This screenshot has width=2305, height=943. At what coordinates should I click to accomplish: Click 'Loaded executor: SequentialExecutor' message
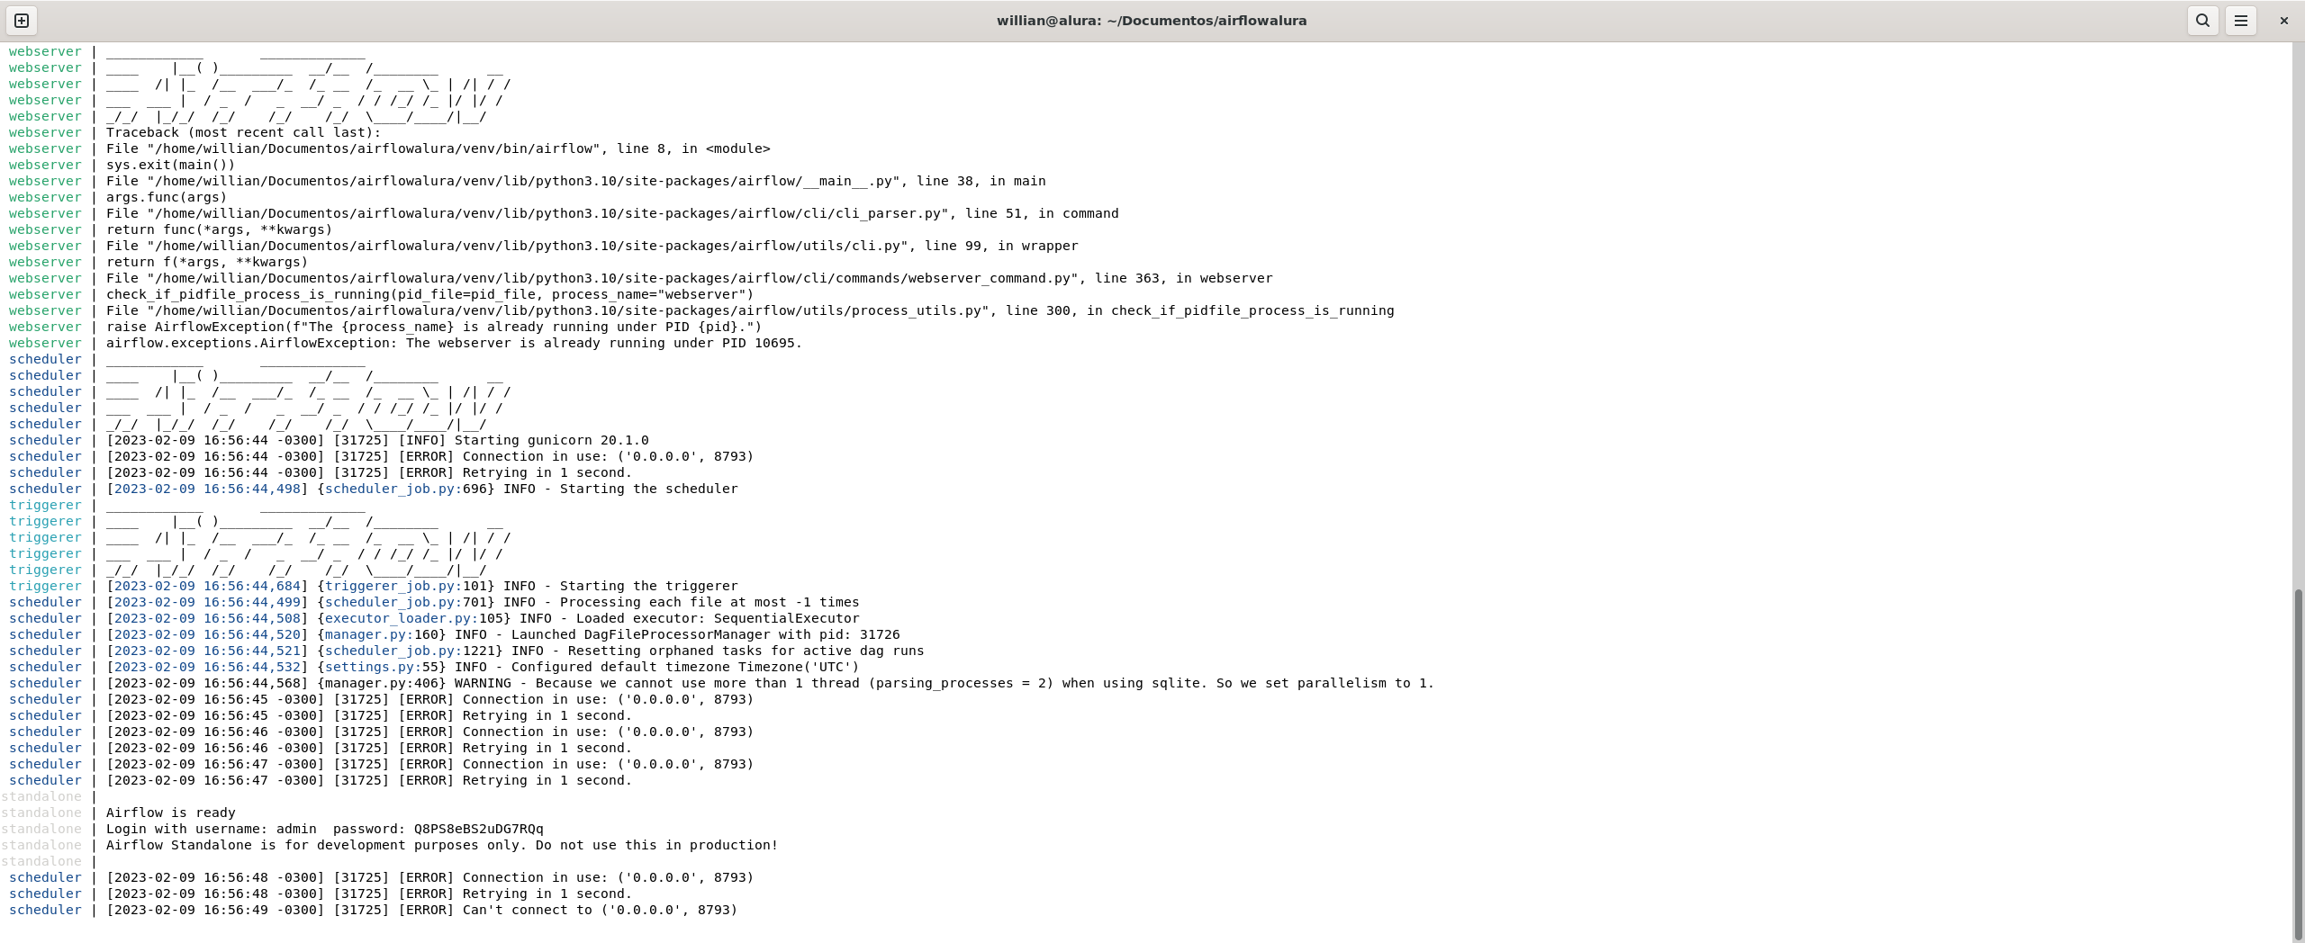pos(718,618)
